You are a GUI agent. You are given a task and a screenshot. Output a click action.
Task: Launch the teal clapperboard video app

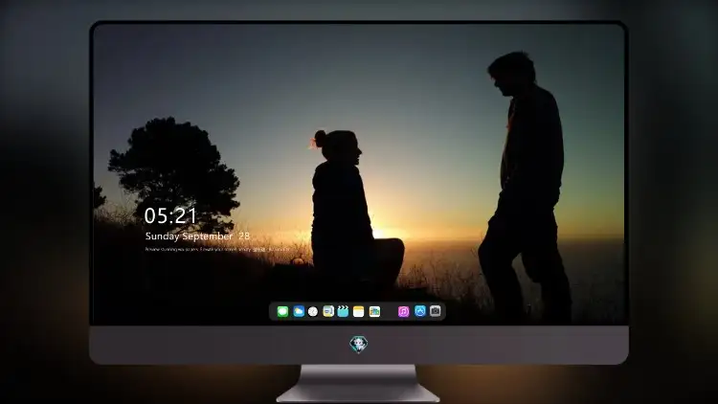(343, 311)
